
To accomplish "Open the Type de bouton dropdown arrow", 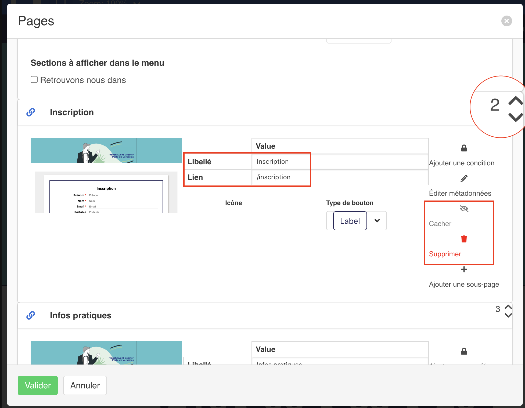I will click(377, 221).
